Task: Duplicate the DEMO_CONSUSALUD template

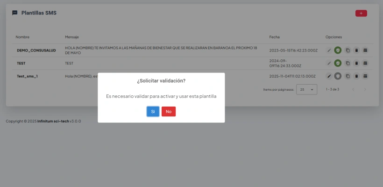Action: [347, 50]
